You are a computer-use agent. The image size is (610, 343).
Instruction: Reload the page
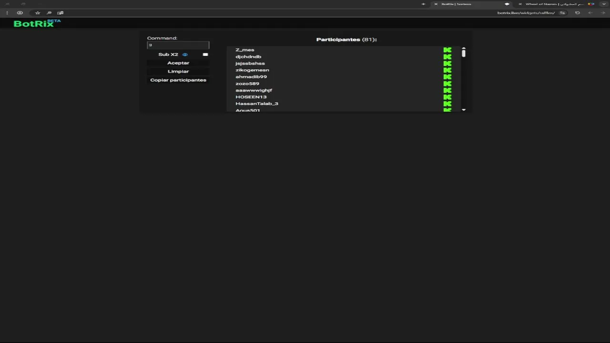pos(577,13)
